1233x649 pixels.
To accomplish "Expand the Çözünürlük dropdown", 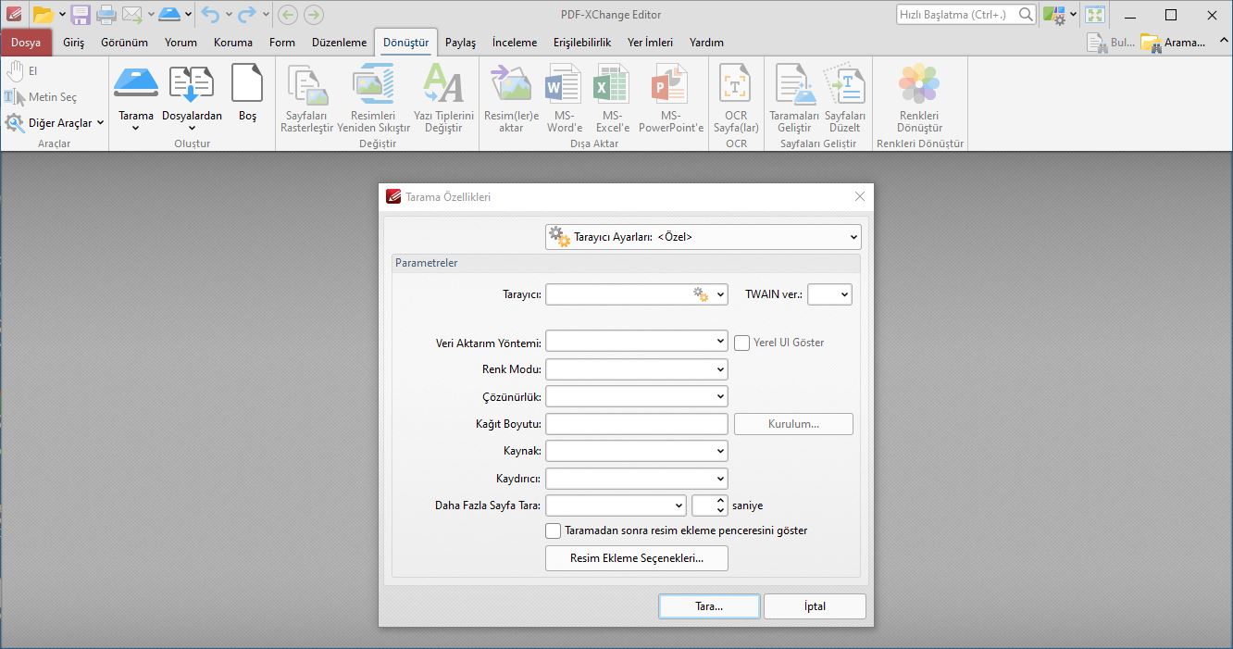I will 636,396.
